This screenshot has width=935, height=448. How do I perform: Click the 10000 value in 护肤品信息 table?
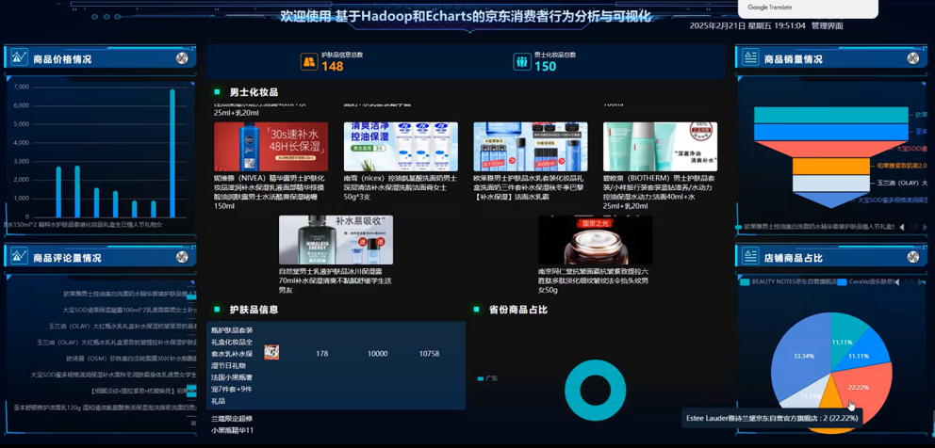[377, 353]
